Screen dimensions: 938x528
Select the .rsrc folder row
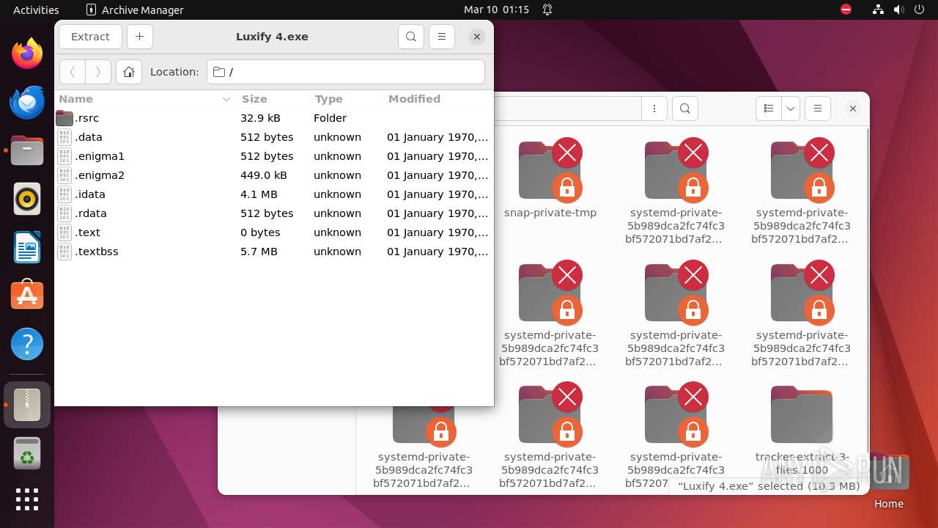(x=273, y=118)
